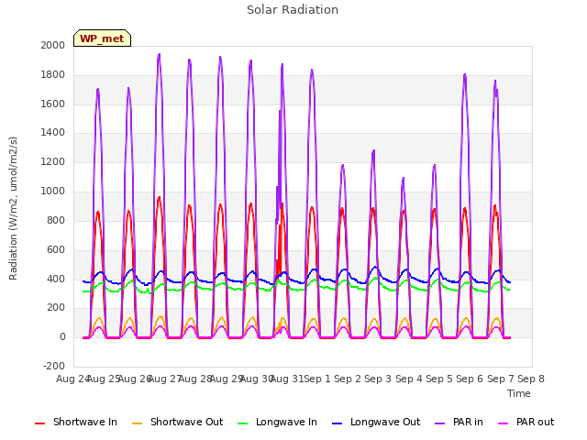
Task: Click the Sep 3 x-axis label
Action: coord(378,379)
